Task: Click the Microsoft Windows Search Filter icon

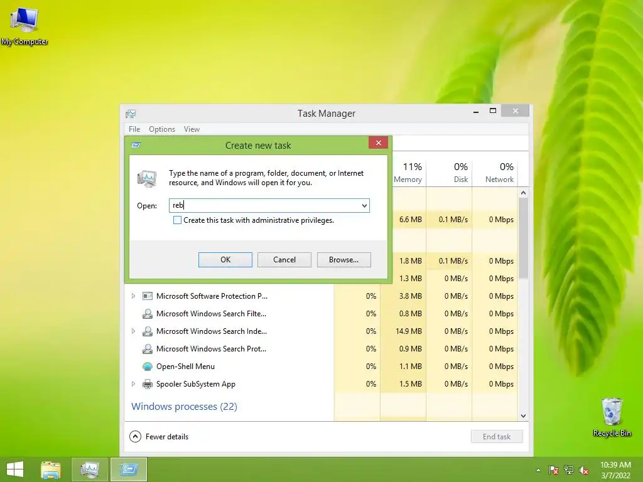Action: [147, 314]
